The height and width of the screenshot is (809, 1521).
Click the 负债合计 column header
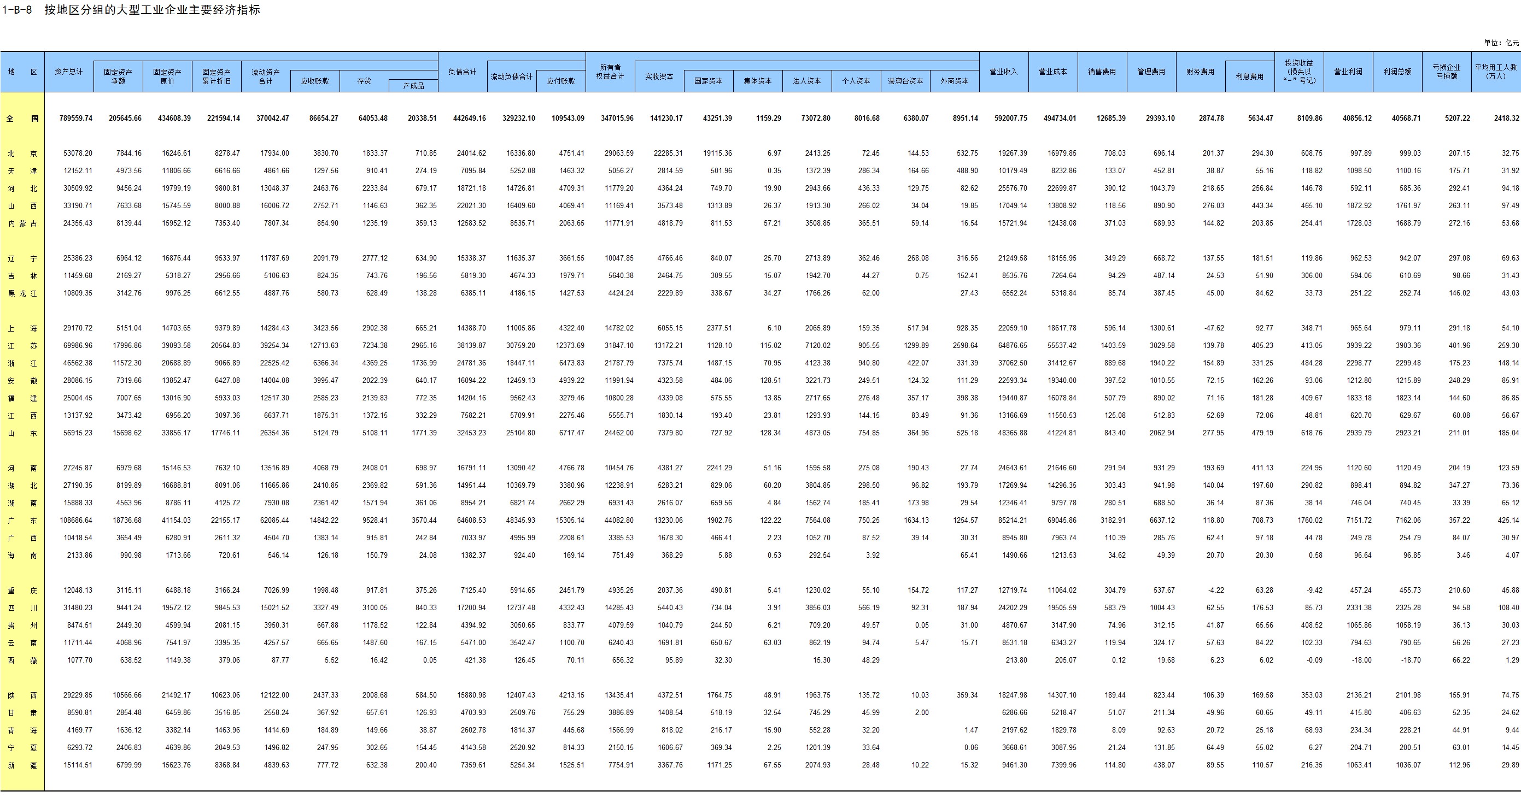click(463, 72)
